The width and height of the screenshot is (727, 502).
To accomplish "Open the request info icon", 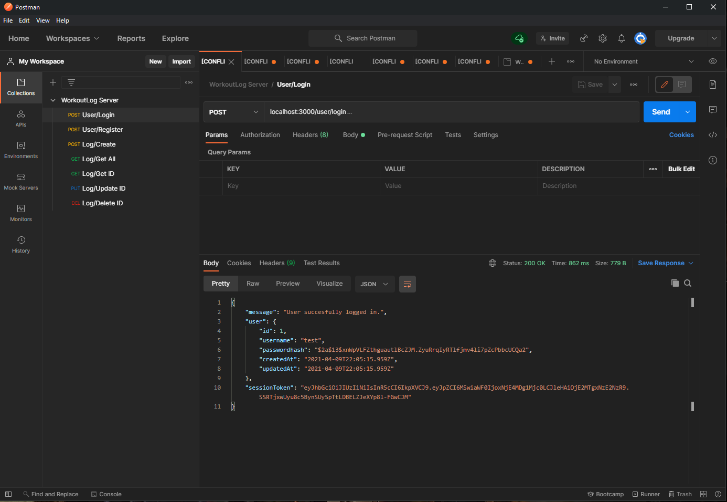I will click(713, 160).
